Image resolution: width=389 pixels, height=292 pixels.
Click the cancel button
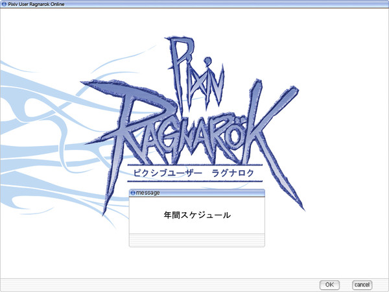click(362, 285)
